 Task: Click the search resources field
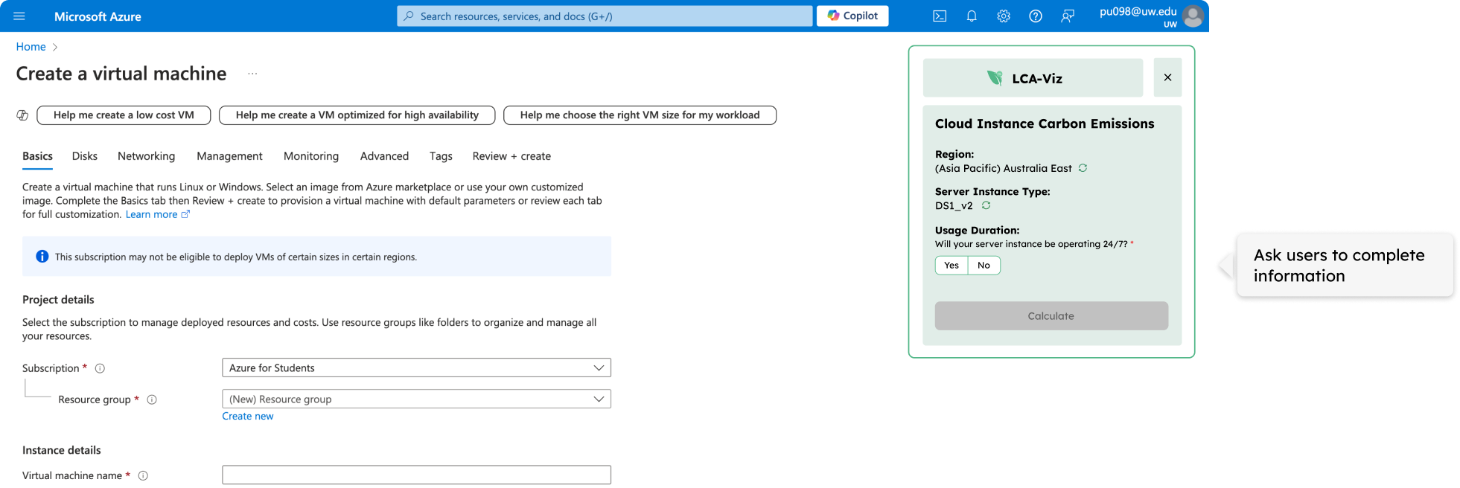(x=605, y=16)
